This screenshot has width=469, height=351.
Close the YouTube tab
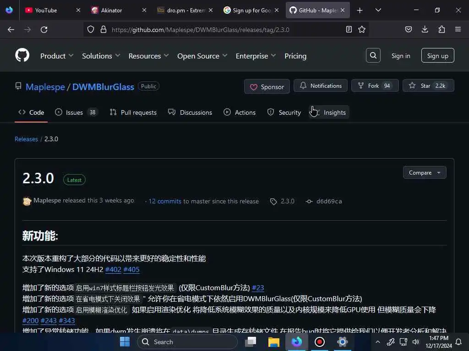coord(78,10)
